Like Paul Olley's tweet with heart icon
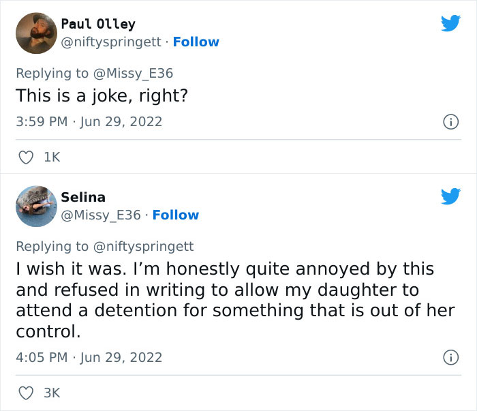The image size is (477, 411). pos(25,157)
